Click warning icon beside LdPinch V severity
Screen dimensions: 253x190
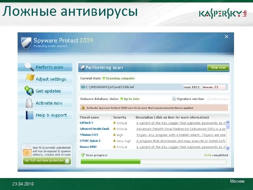pos(115,123)
